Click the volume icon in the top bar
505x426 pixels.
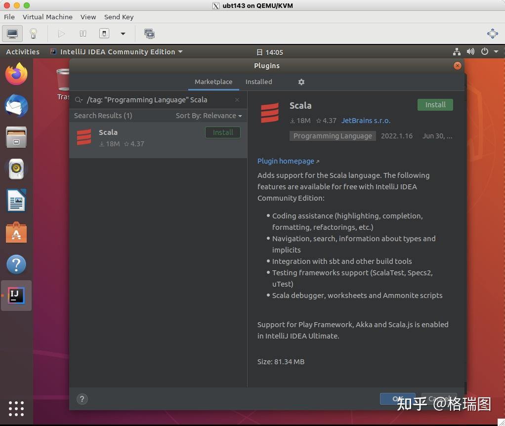click(470, 51)
